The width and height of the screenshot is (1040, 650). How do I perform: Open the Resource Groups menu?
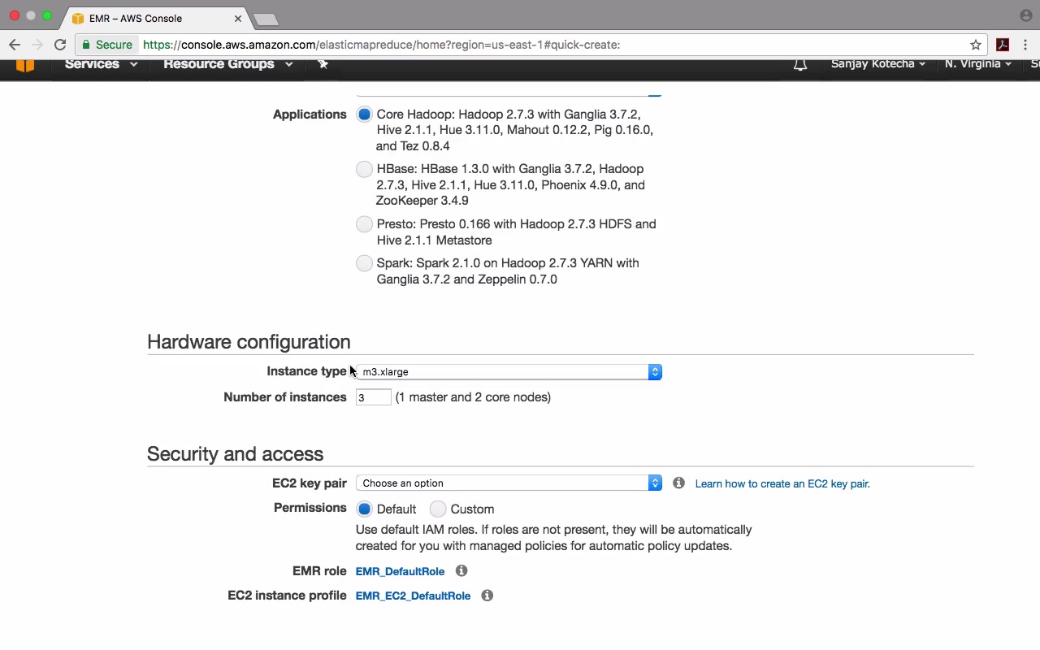[x=227, y=64]
